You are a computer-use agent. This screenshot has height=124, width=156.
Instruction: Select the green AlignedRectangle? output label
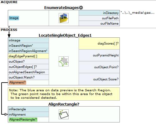(23, 119)
